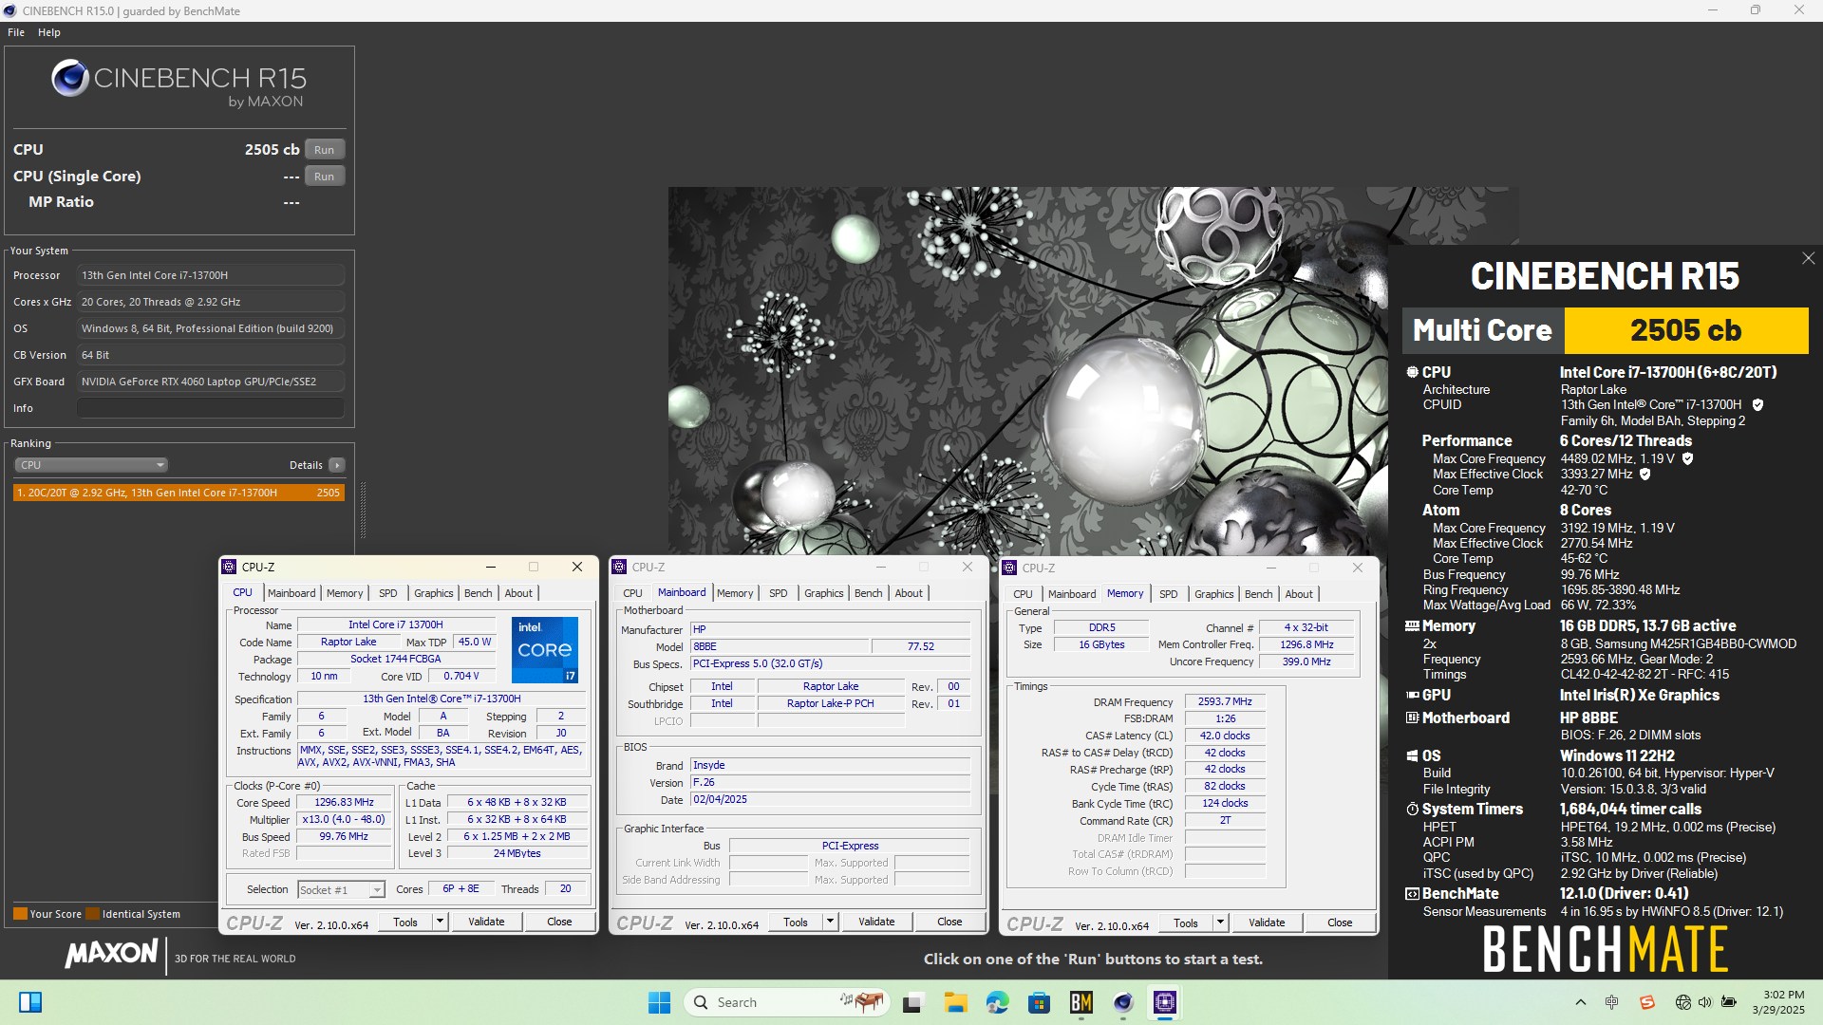Click the MAXON logo at bottom

[x=111, y=954]
